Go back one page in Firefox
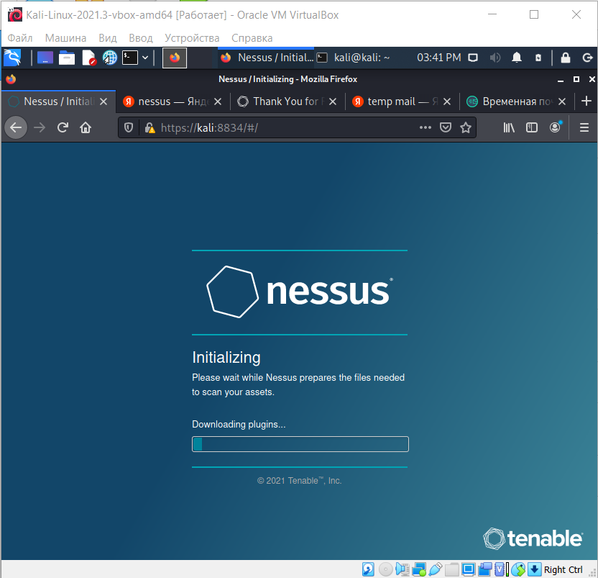598x578 pixels. 16,127
